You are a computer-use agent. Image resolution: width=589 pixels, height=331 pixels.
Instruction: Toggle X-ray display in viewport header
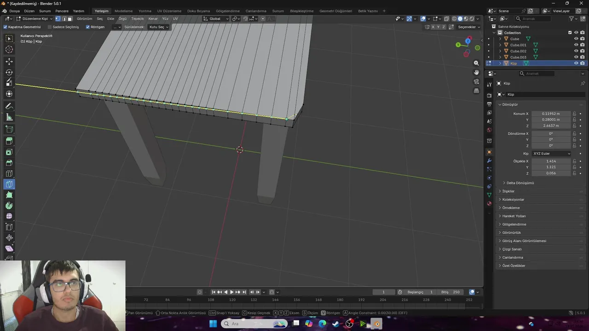(446, 19)
